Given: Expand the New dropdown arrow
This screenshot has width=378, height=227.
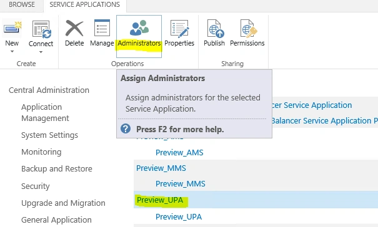Looking at the screenshot, I should pos(12,51).
